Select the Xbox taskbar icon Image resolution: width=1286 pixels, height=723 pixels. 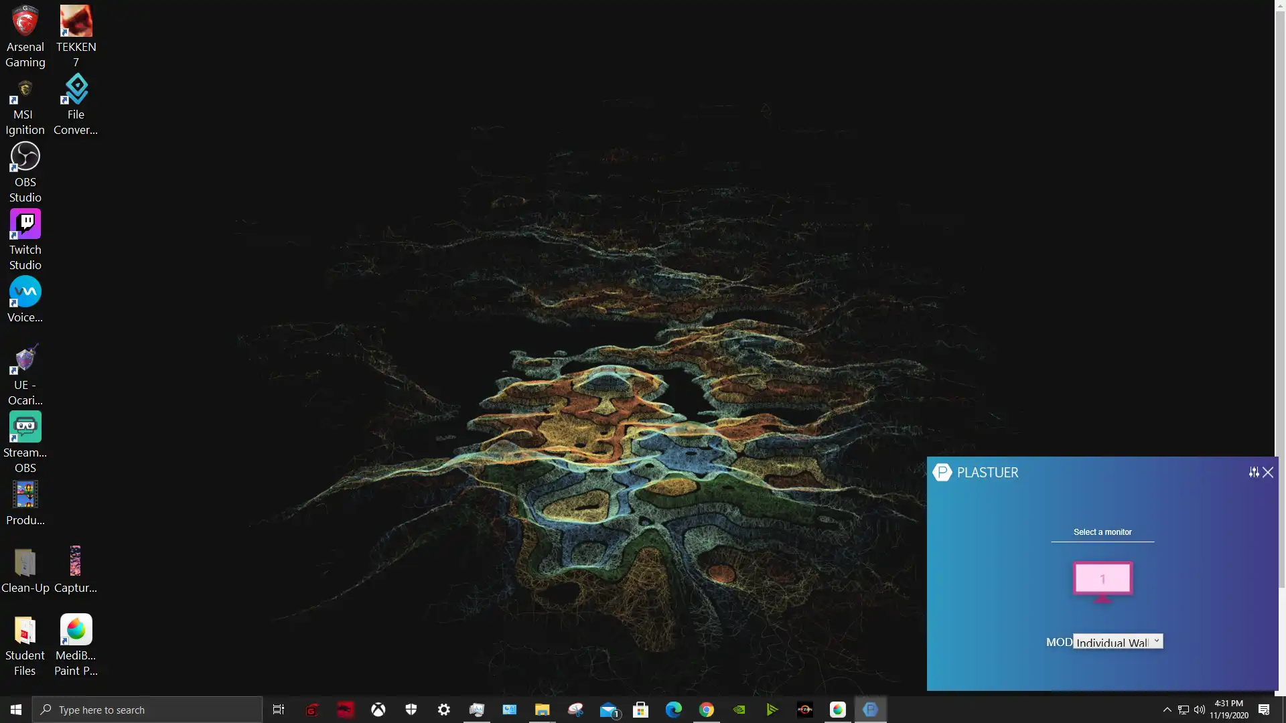click(378, 709)
